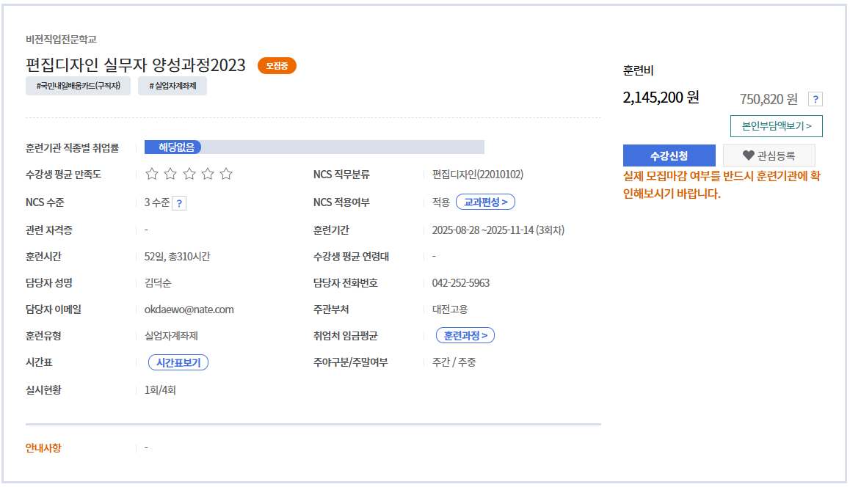The height and width of the screenshot is (487, 850).
Task: Click the heart icon in 관심등록
Action: click(x=748, y=155)
